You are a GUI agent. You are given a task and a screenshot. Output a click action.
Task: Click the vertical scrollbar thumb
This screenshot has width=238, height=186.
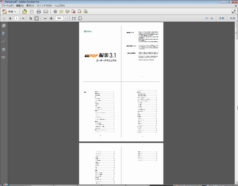tap(236, 33)
